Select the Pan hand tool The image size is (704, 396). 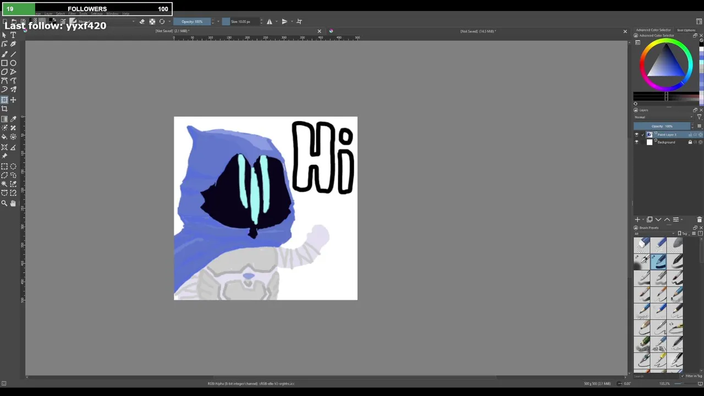[x=13, y=203]
